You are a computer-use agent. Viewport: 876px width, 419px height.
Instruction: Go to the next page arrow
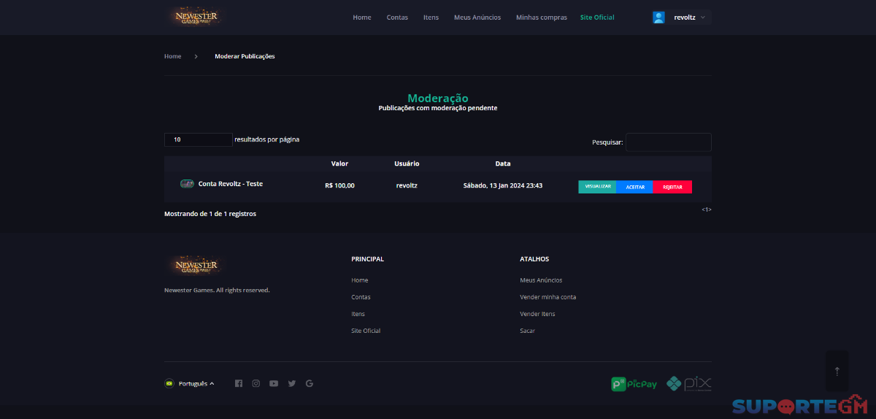coord(710,209)
